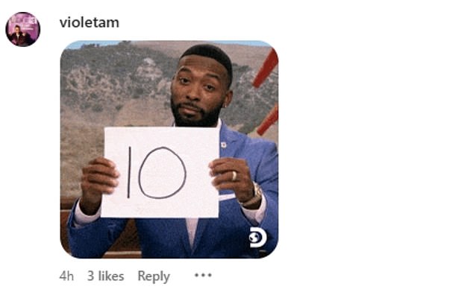This screenshot has width=473, height=298.
Task: Click the 4h comment timestamp
Action: [x=66, y=276]
